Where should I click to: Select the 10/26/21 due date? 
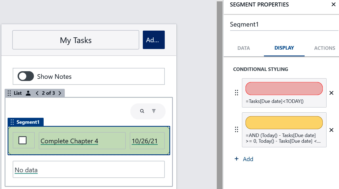point(144,141)
